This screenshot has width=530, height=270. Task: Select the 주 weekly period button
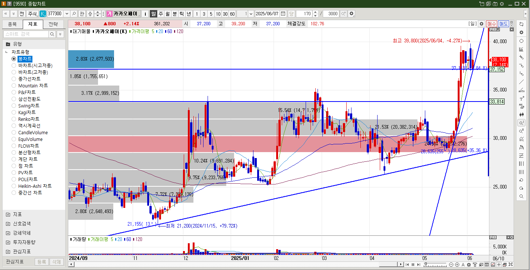161,14
